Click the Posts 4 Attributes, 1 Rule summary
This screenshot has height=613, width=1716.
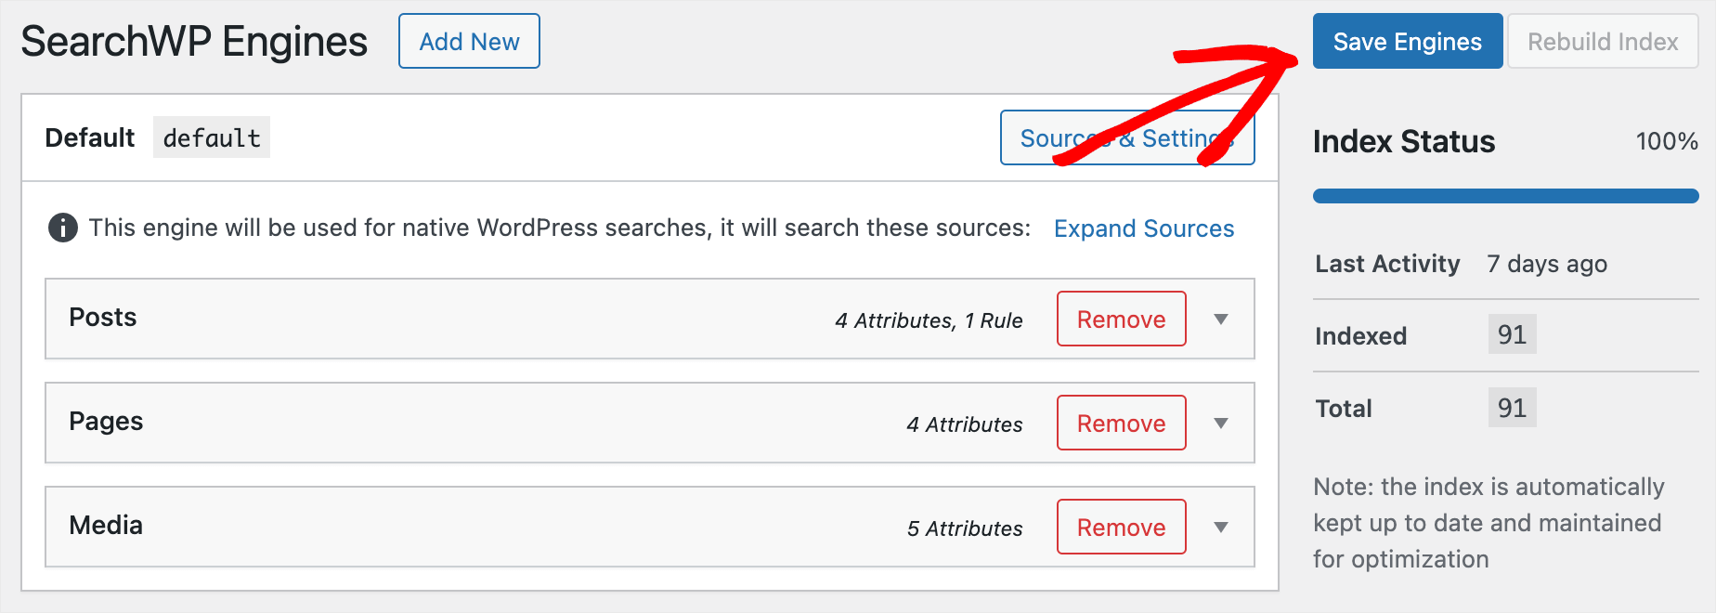pyautogui.click(x=929, y=320)
